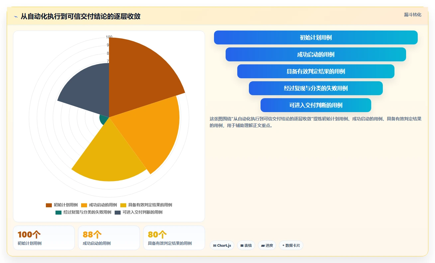This screenshot has height=263, width=435.
Task: Toggle the 成功启动的用例 legend swatch
Action: (x=84, y=205)
